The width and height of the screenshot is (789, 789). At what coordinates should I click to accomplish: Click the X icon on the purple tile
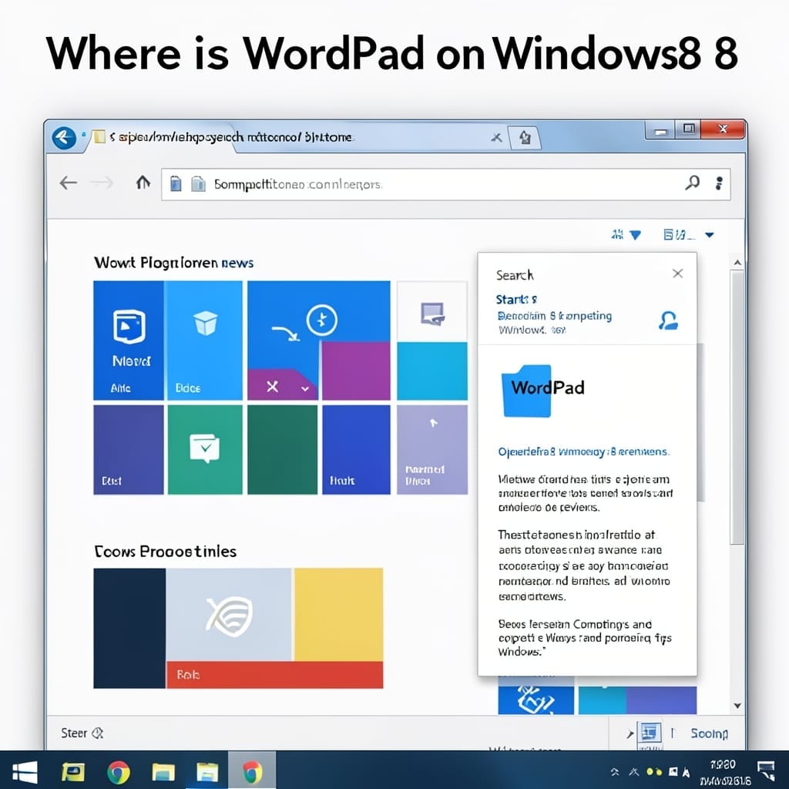[272, 387]
